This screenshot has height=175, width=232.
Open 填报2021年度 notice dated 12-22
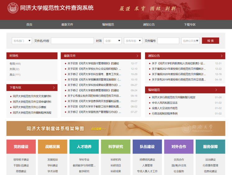pos(179,69)
